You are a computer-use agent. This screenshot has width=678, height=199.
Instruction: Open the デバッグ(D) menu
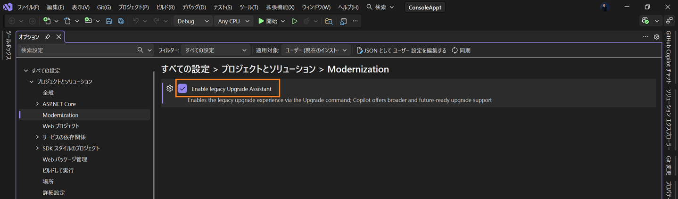tap(194, 7)
